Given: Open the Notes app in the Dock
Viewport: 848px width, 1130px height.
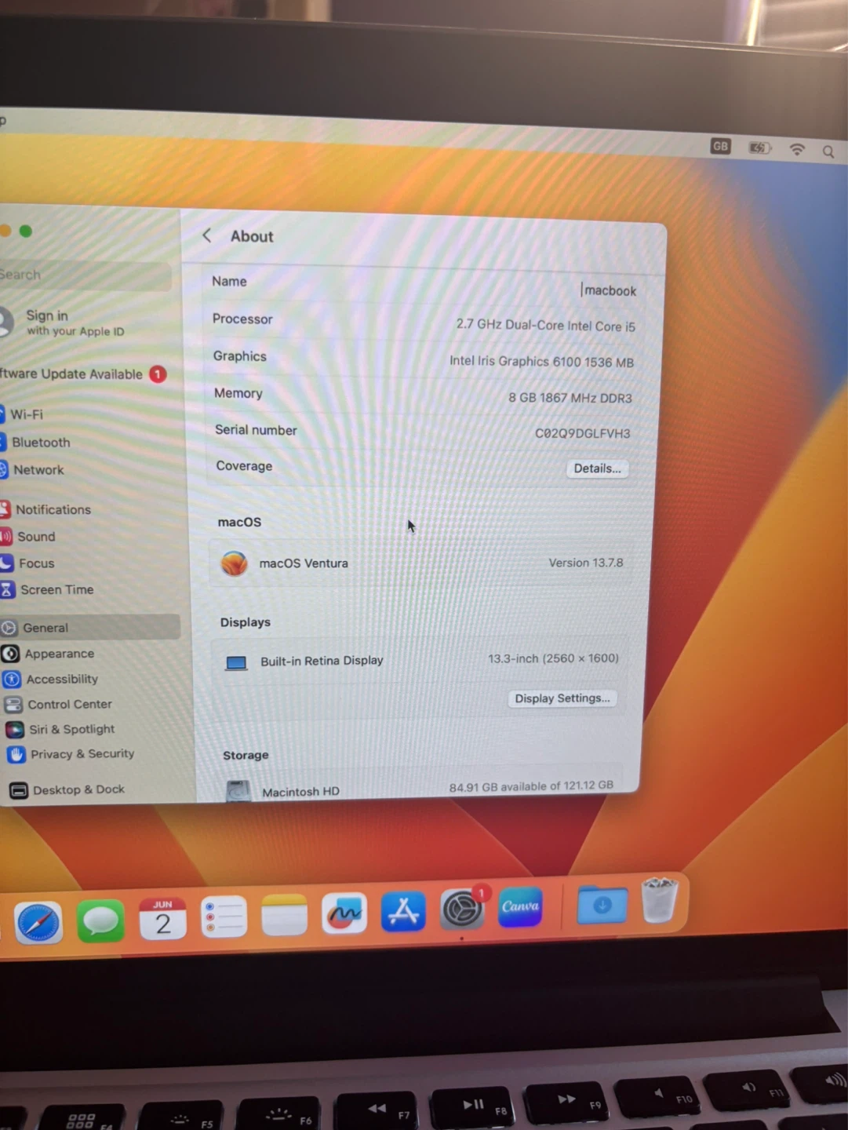Looking at the screenshot, I should tap(284, 915).
